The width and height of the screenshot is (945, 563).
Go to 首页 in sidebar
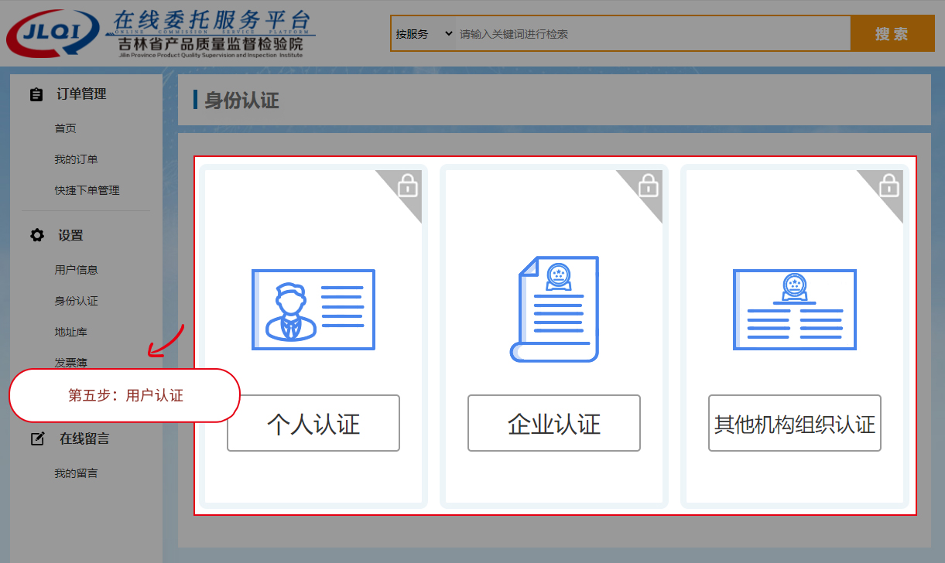(x=65, y=128)
